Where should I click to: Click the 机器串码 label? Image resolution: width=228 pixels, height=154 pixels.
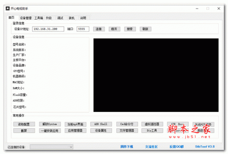(19, 76)
